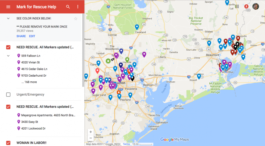
Task: Click the SHARE link
Action: (x=21, y=36)
